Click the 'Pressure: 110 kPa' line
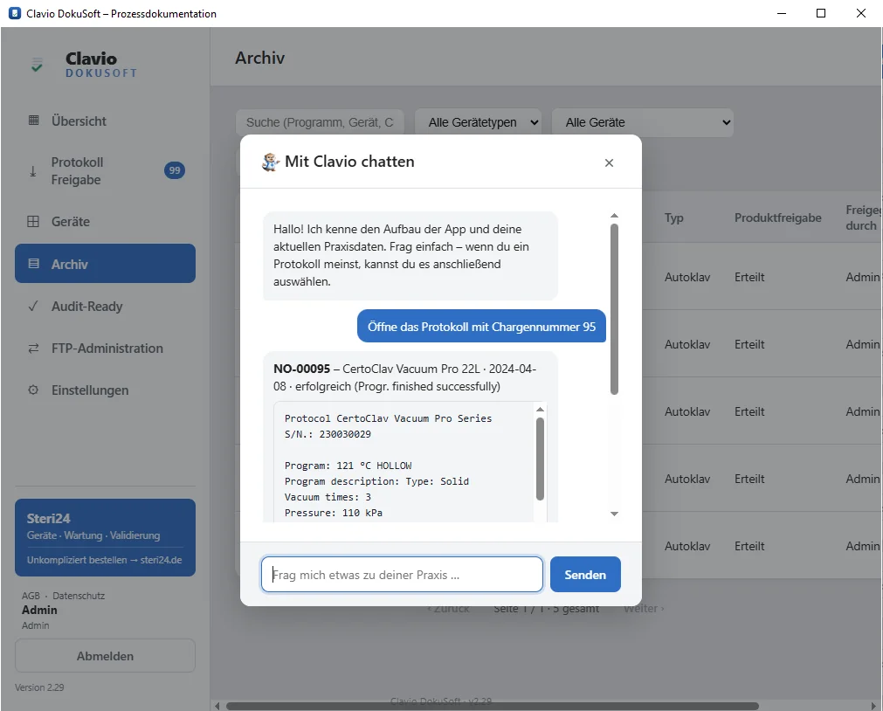 tap(334, 513)
